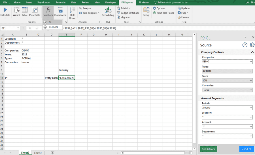Image resolution: width=255 pixels, height=155 pixels.
Task: Click Reset Task Panes
Action: [x=163, y=13]
